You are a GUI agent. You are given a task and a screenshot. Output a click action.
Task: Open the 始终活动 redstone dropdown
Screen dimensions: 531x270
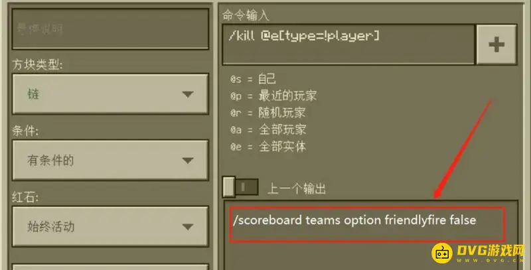(110, 226)
